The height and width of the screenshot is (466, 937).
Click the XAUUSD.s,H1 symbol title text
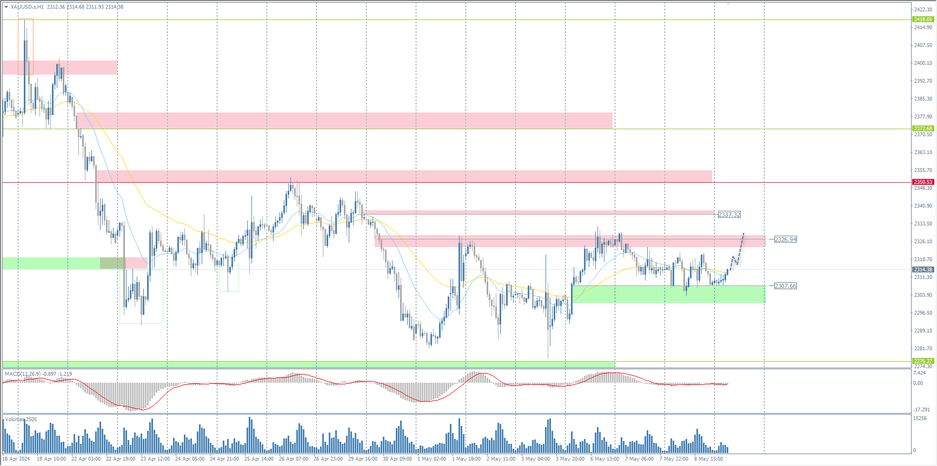(x=27, y=7)
